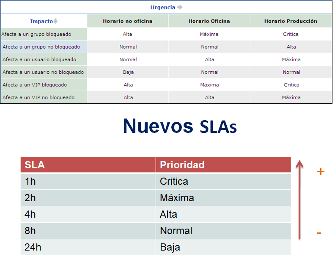This screenshot has width=335, height=259.
Task: Open the Urgencia header link
Action: point(163,7)
